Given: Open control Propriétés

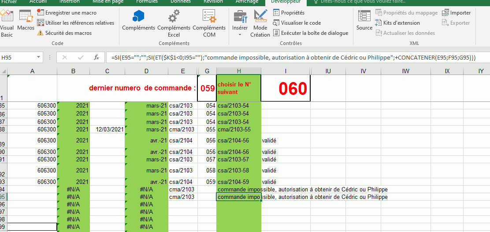Looking at the screenshot, I should pyautogui.click(x=289, y=13).
